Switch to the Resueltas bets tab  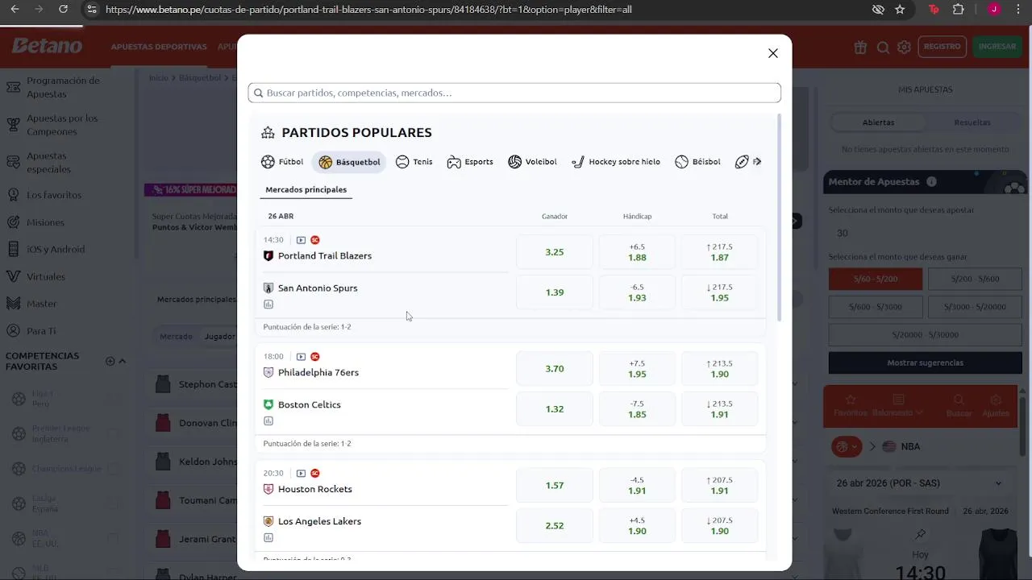tap(972, 122)
